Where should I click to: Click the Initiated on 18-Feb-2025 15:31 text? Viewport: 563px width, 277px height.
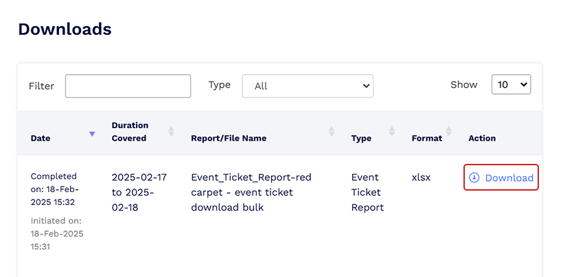click(57, 234)
